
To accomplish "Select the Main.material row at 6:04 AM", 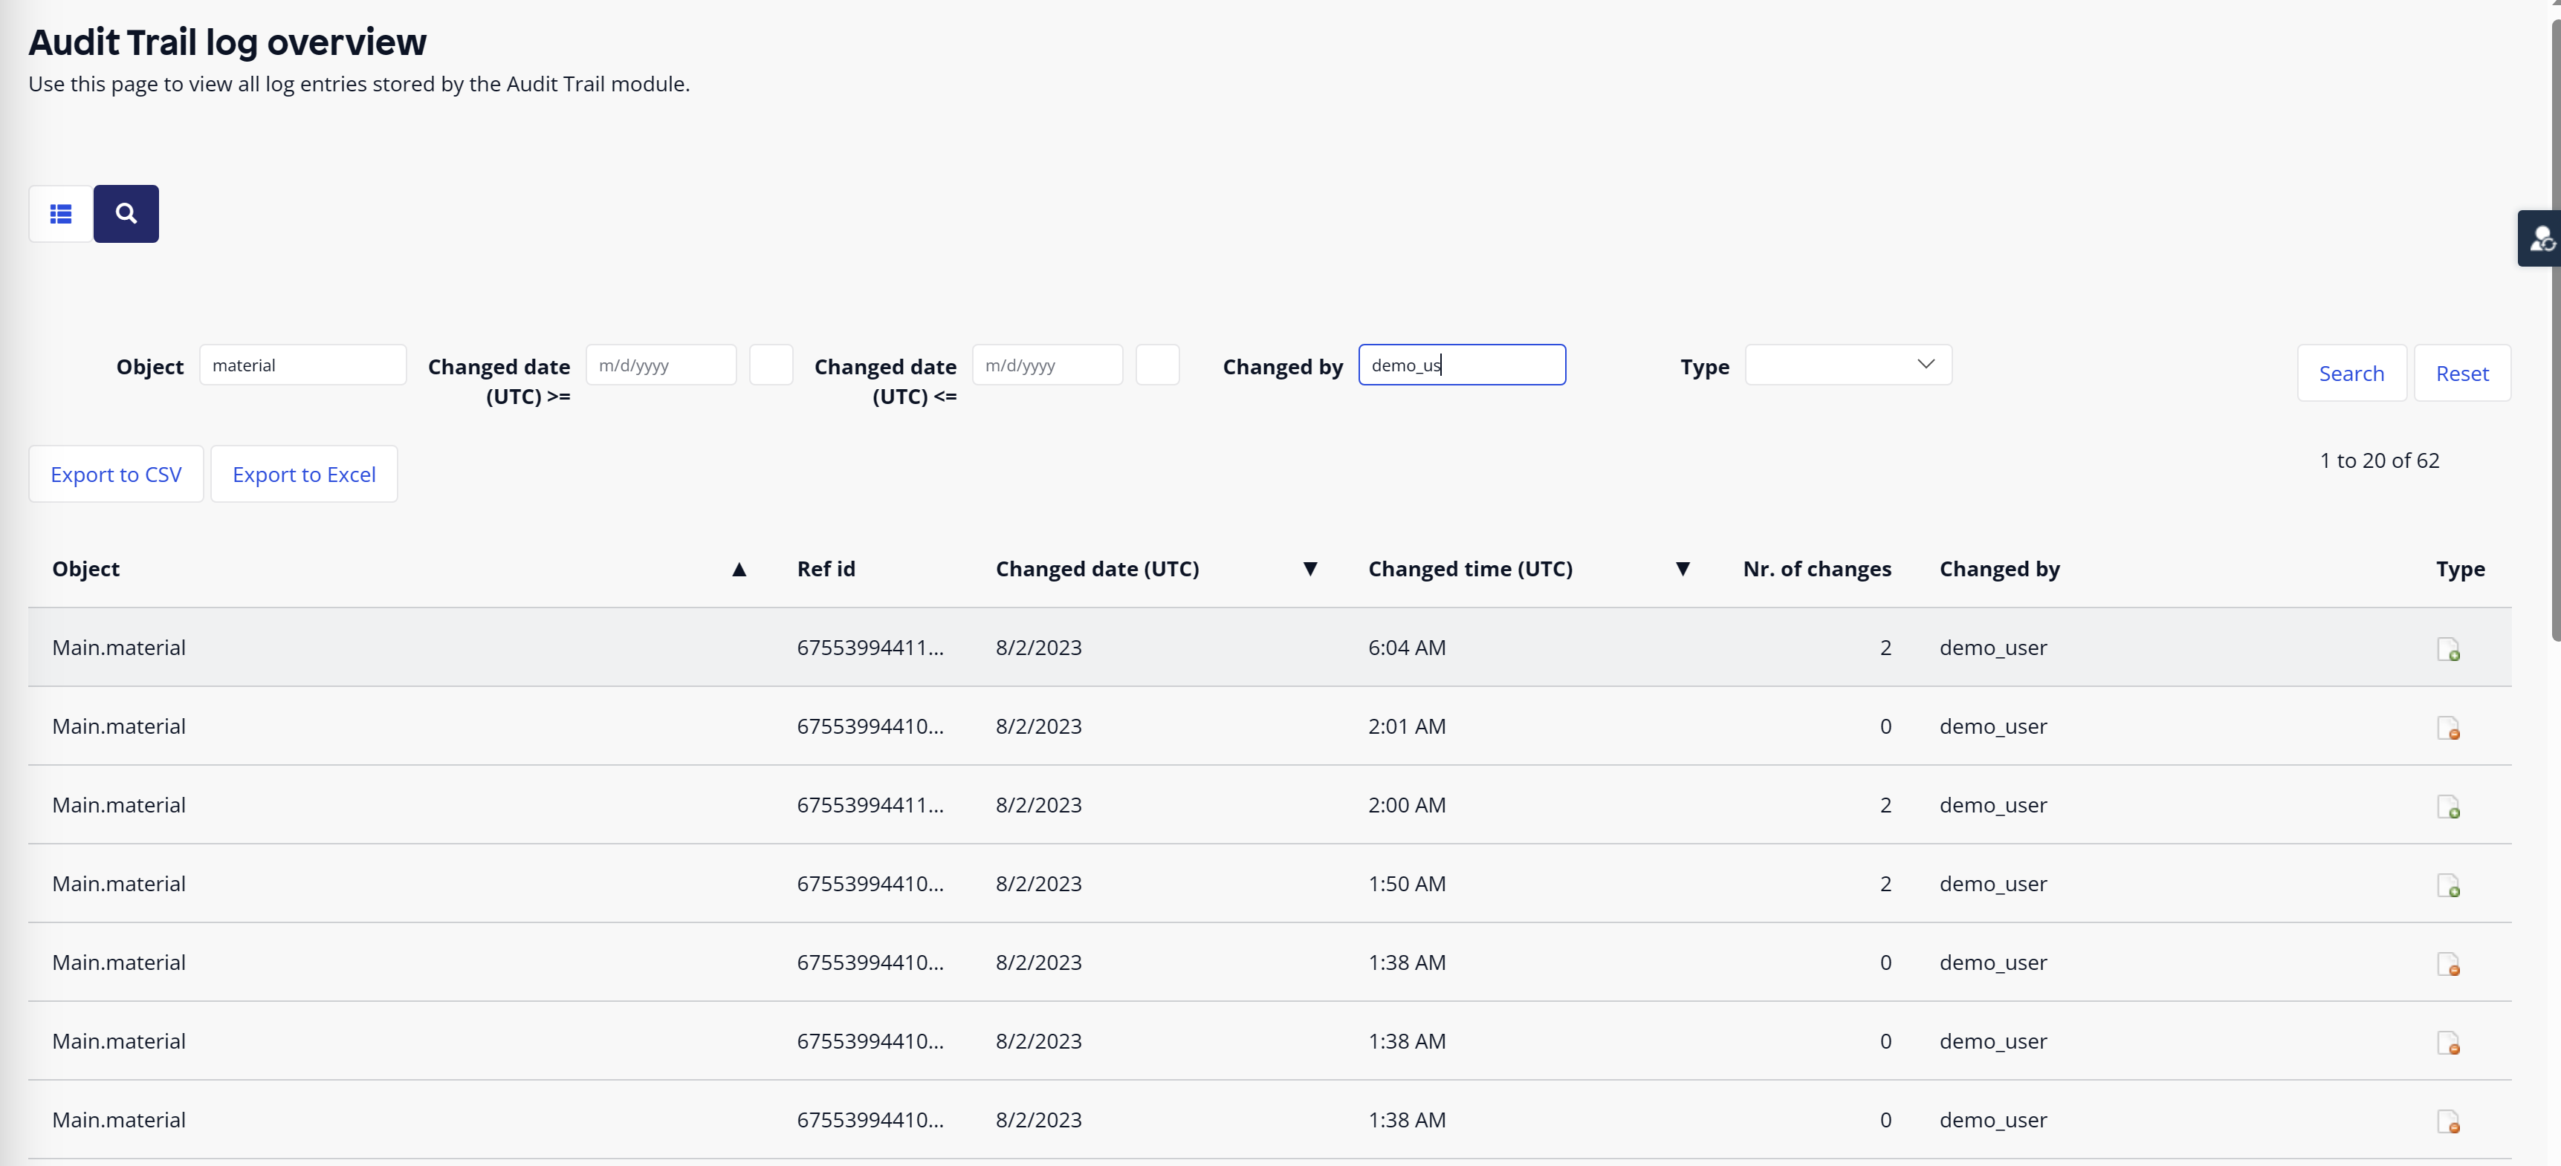I will tap(1269, 648).
